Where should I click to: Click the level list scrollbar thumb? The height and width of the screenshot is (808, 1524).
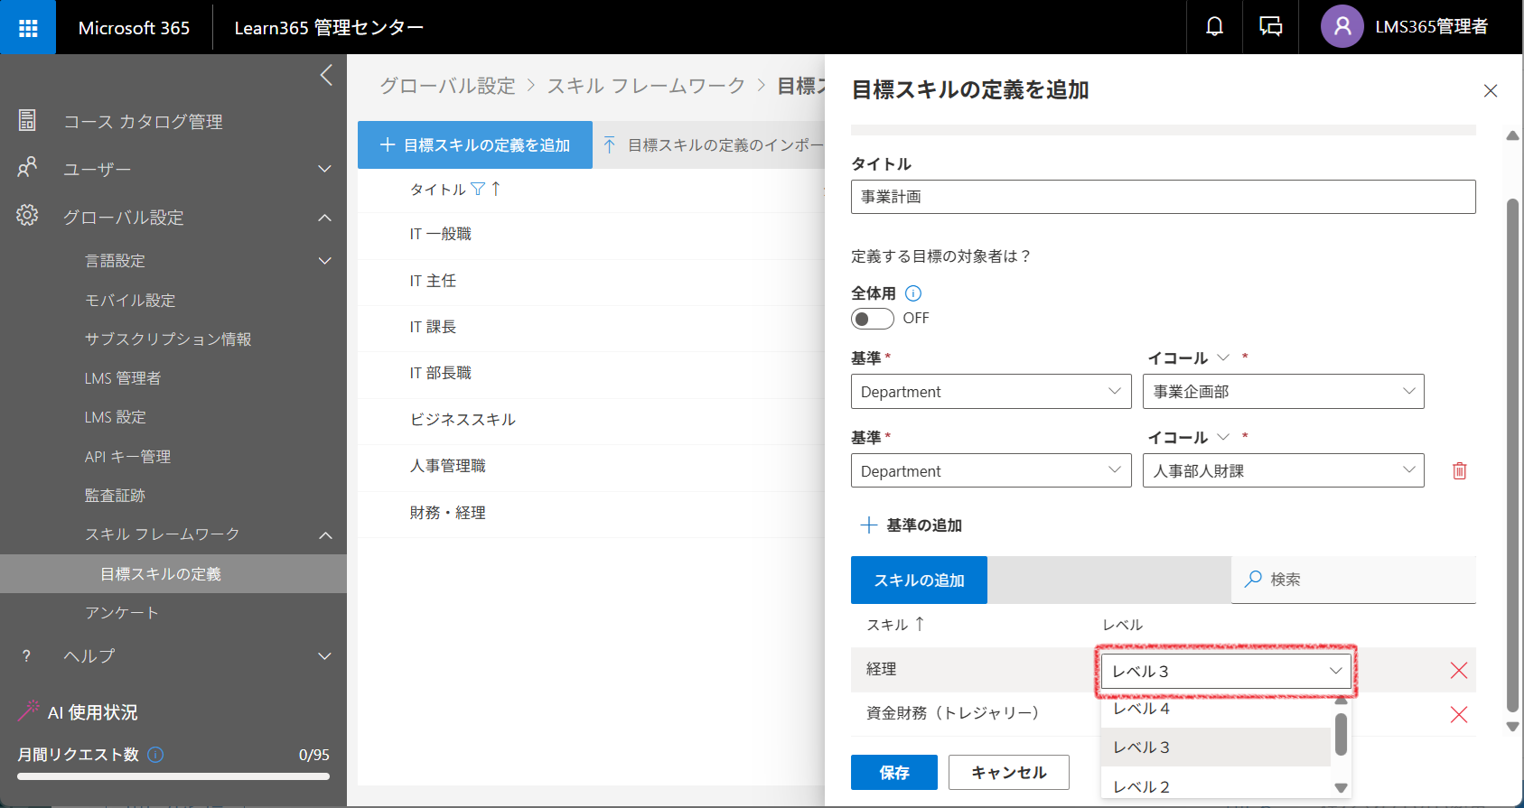point(1341,734)
